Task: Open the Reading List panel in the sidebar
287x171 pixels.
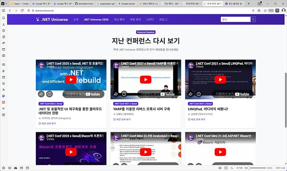Action: 3,56
